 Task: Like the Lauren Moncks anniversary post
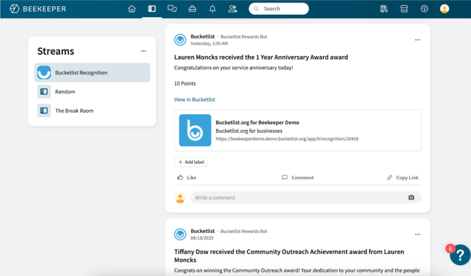(x=186, y=178)
